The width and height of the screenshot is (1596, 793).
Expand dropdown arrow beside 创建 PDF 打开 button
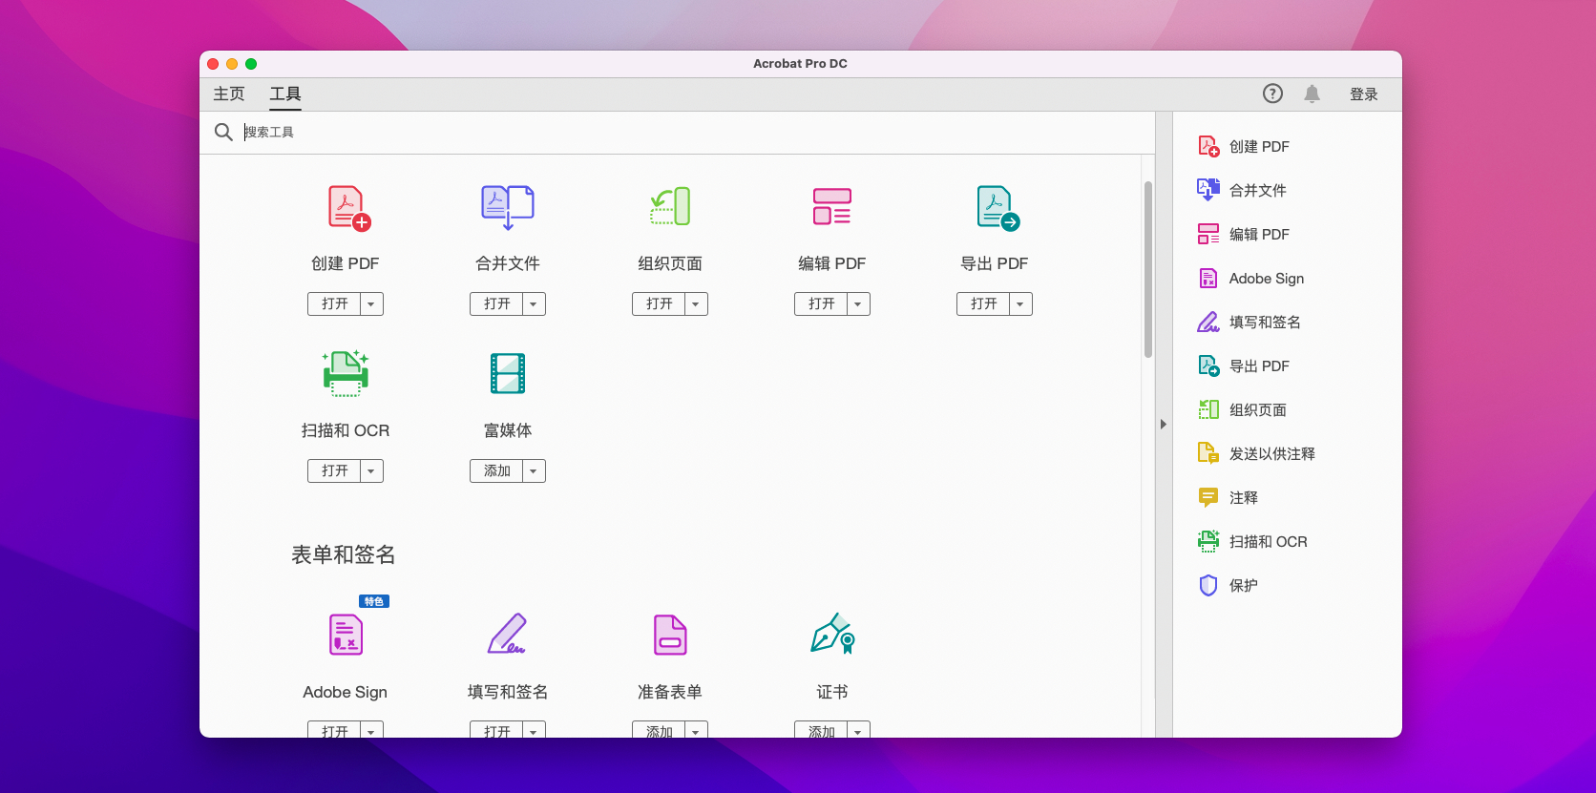pyautogui.click(x=371, y=304)
